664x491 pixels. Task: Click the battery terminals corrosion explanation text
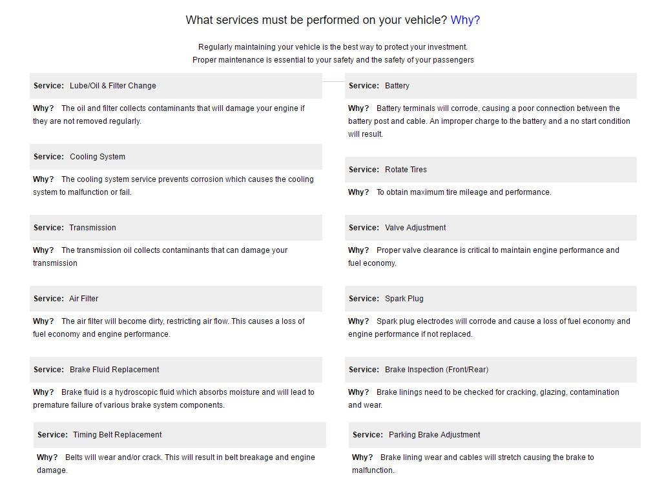(489, 121)
